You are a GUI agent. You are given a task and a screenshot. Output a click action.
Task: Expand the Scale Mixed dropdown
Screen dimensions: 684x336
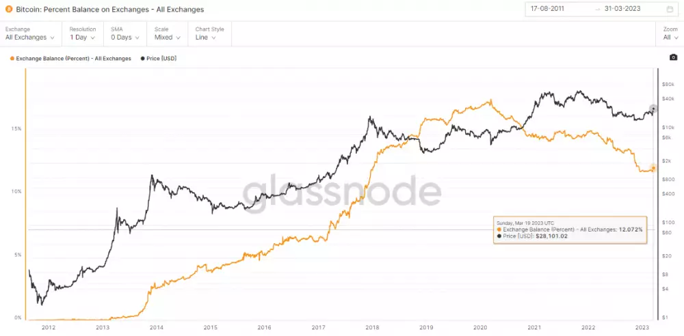click(166, 38)
